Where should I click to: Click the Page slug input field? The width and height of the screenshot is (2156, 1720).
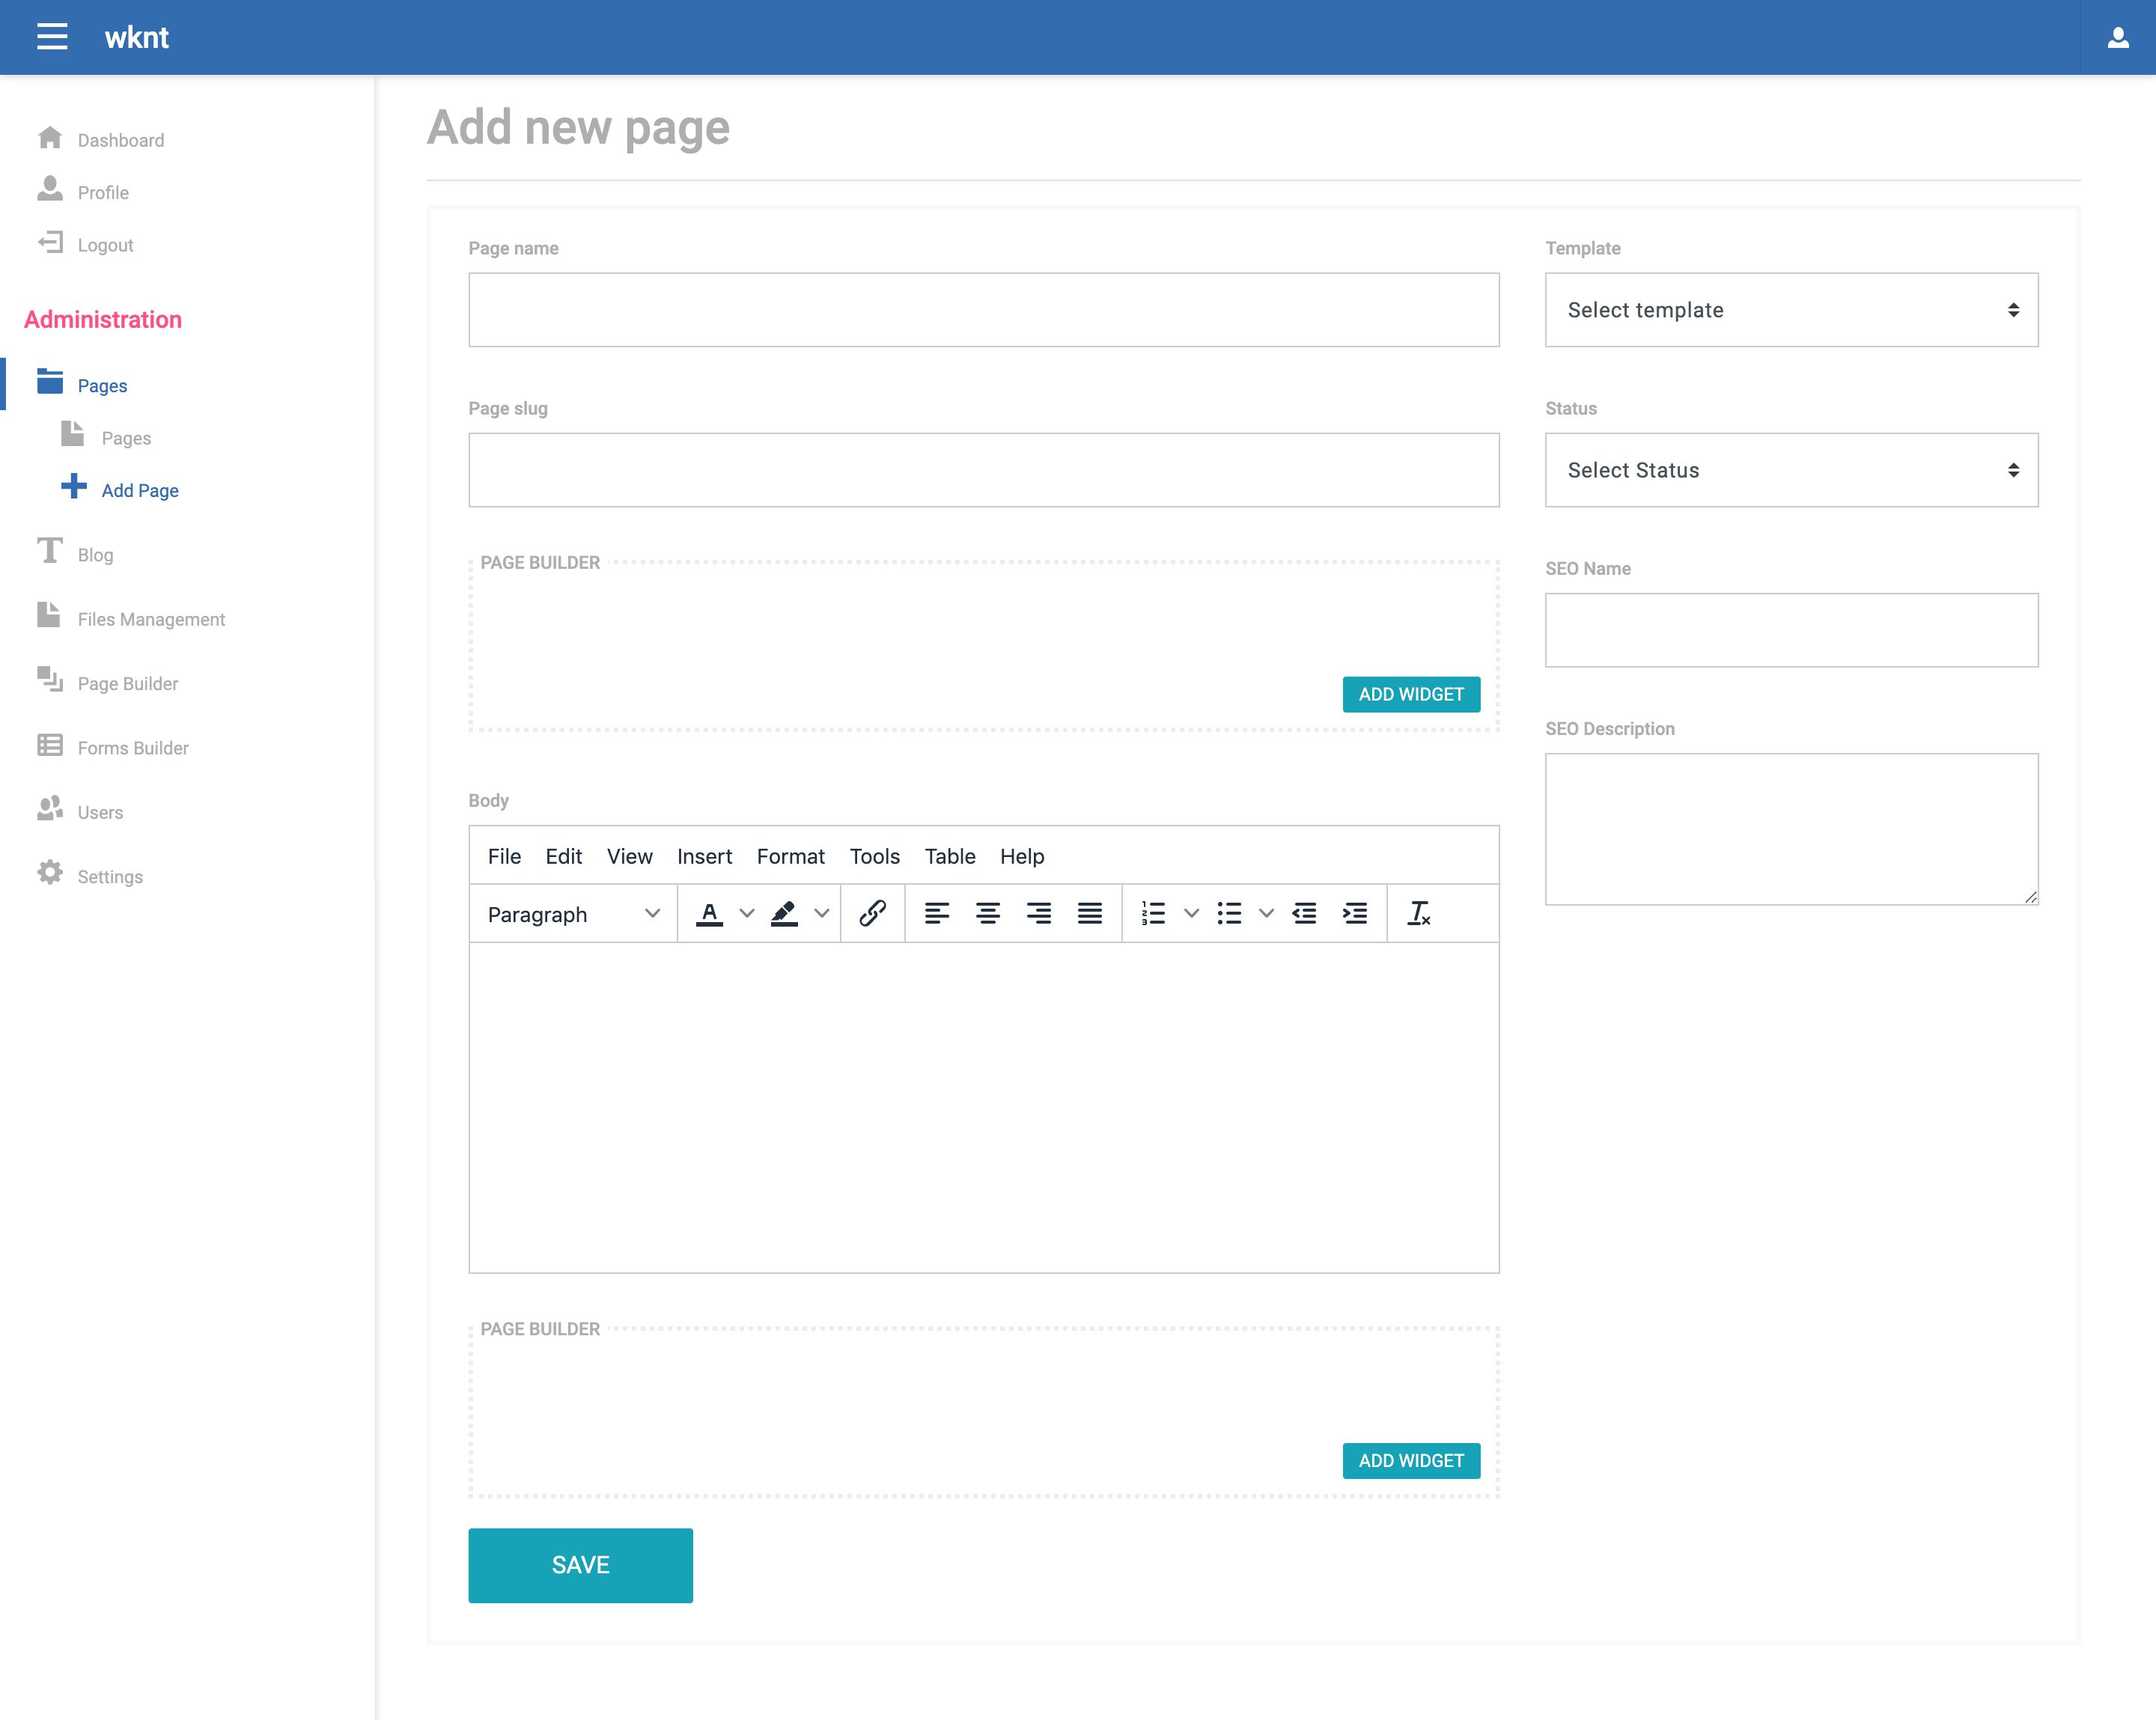click(x=984, y=470)
